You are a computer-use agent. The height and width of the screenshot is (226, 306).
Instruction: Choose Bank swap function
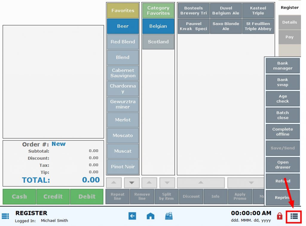click(x=283, y=82)
